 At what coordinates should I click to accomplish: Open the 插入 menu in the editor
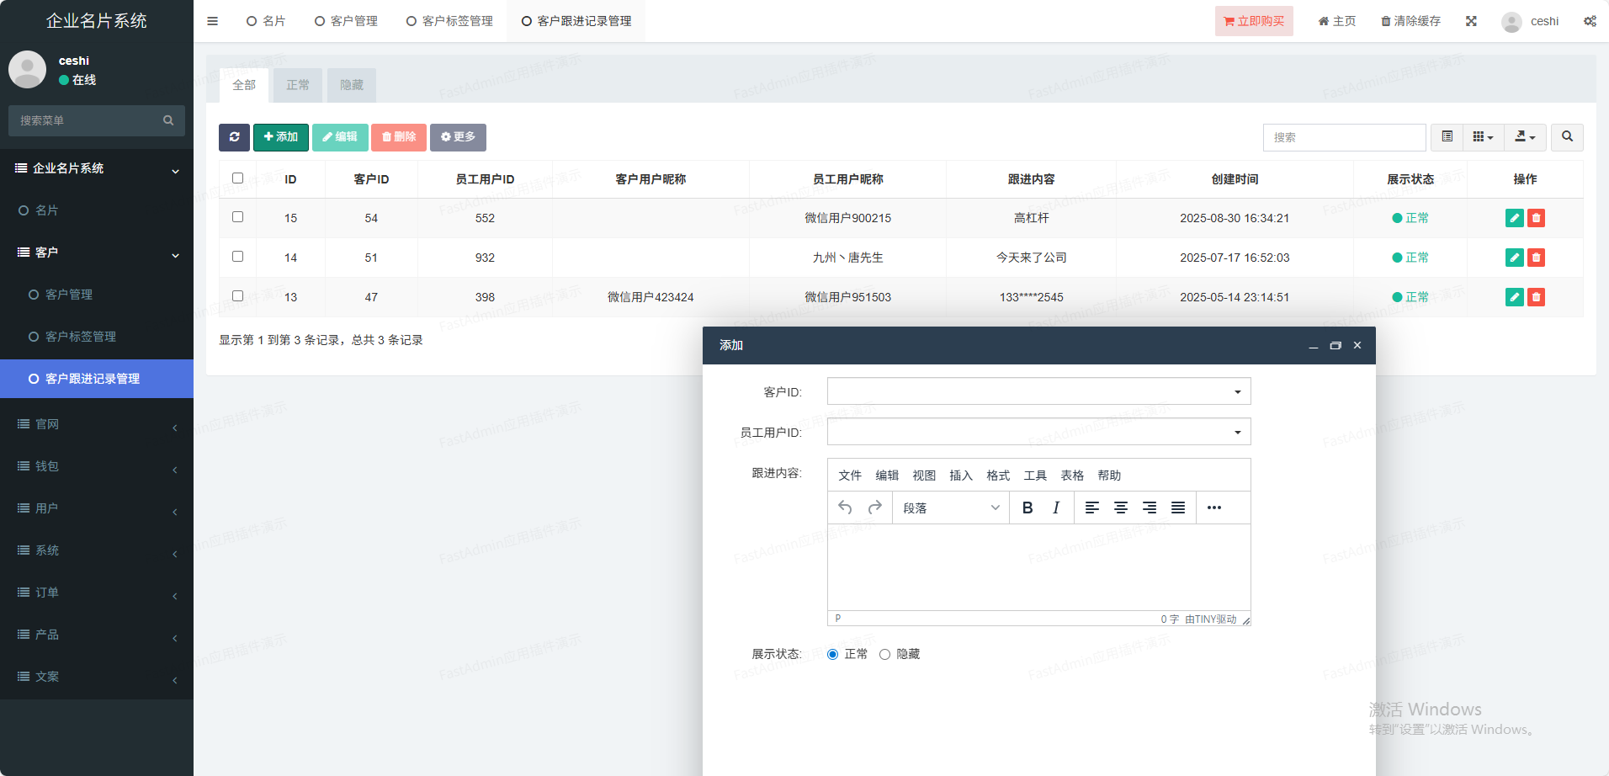pos(960,476)
